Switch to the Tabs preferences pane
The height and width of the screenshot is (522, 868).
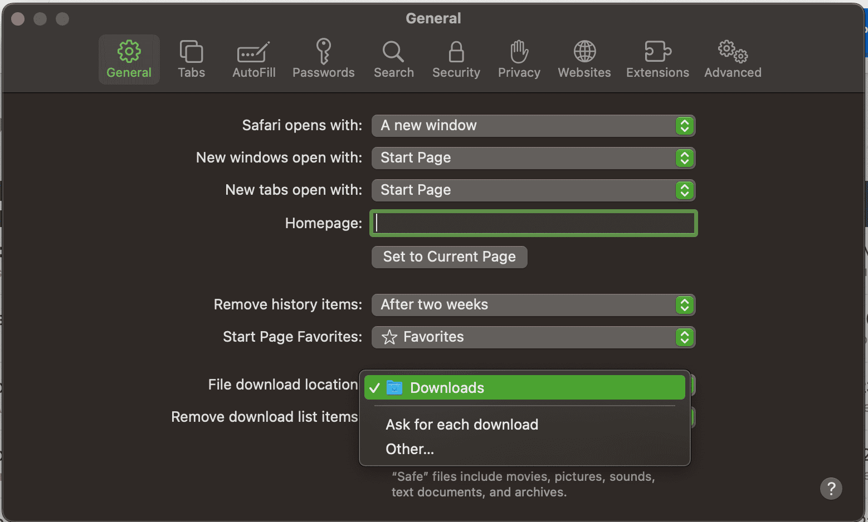pos(191,60)
